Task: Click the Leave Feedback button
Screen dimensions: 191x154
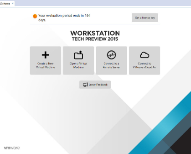Action: 95,85
